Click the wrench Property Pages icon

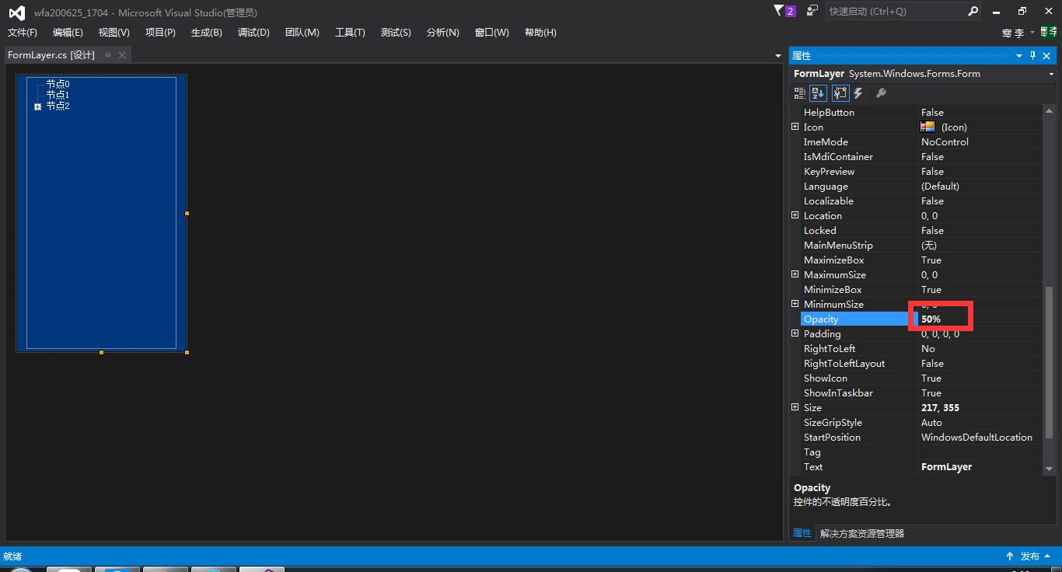(x=881, y=93)
